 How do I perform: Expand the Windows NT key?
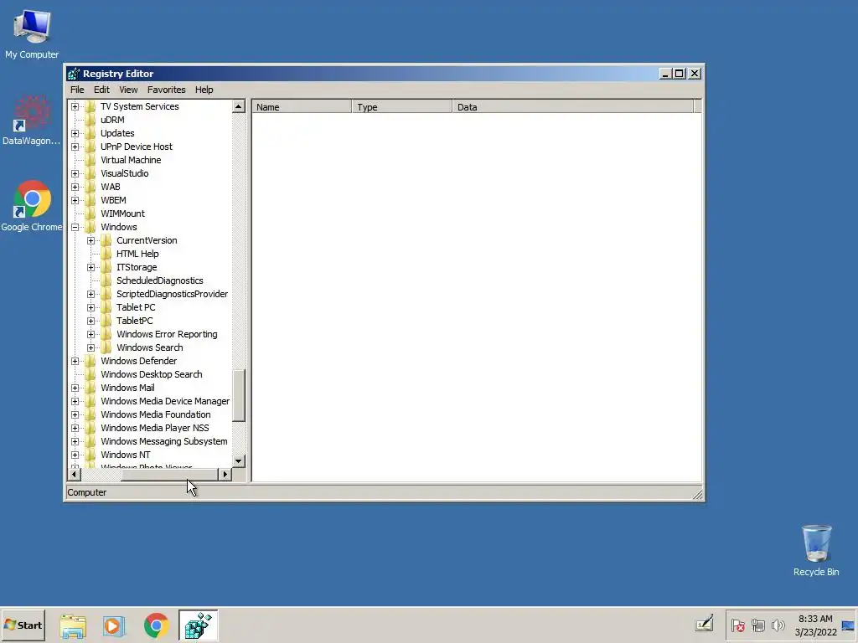tap(75, 455)
